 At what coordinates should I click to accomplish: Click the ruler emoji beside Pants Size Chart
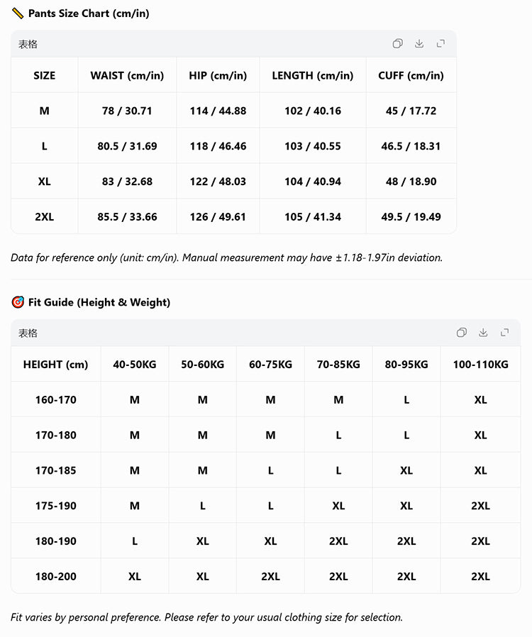tap(18, 13)
